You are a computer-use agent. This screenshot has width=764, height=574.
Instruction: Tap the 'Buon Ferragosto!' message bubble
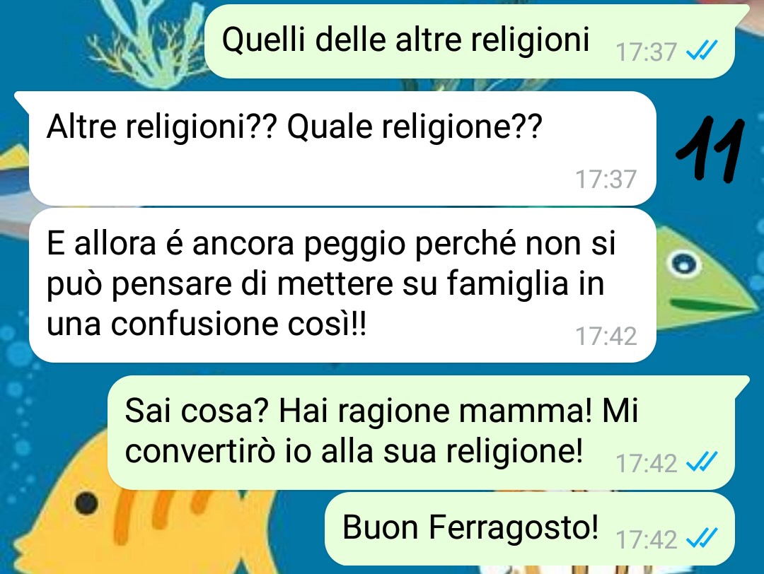click(x=530, y=528)
